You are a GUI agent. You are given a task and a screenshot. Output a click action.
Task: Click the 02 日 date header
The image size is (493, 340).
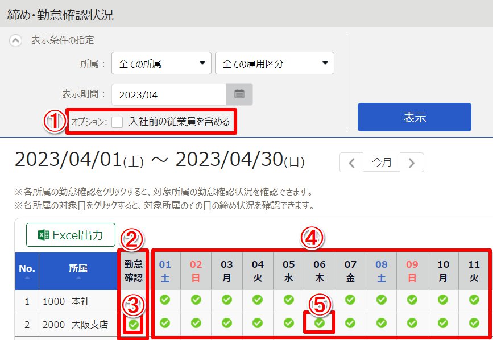(x=196, y=271)
